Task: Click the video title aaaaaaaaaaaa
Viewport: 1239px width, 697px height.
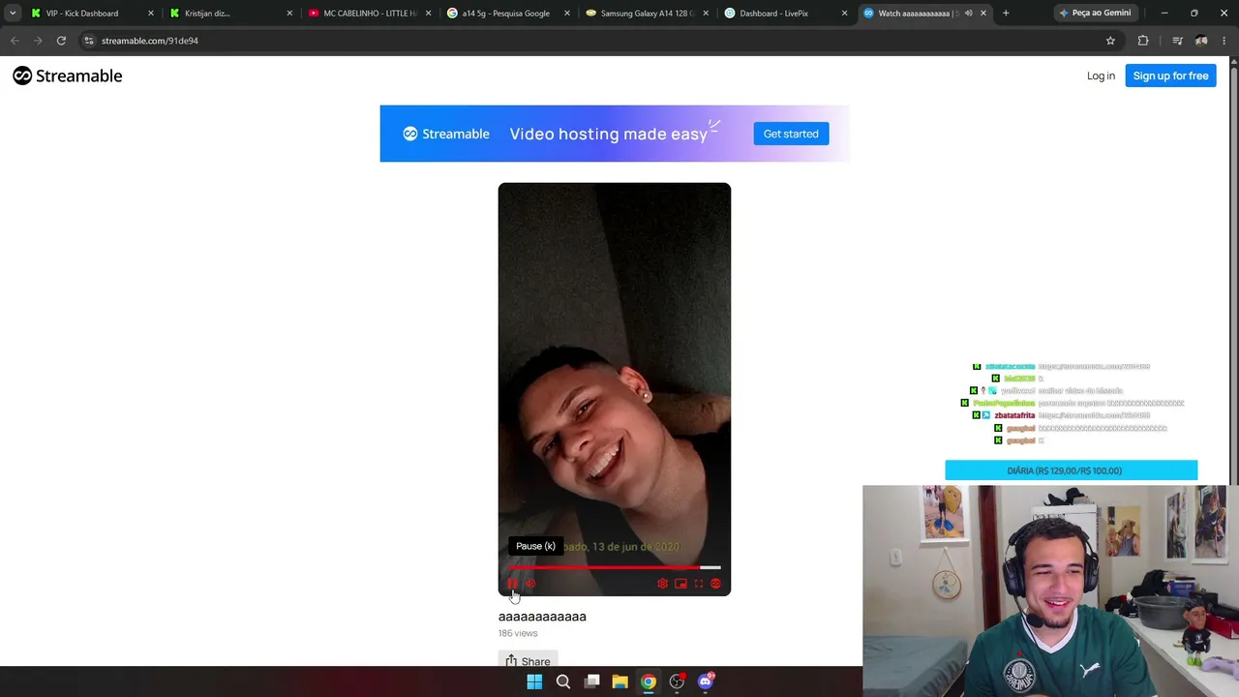Action: point(542,616)
